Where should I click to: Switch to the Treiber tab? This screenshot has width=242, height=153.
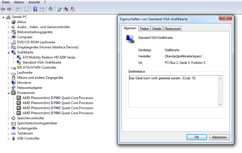[x=144, y=29]
